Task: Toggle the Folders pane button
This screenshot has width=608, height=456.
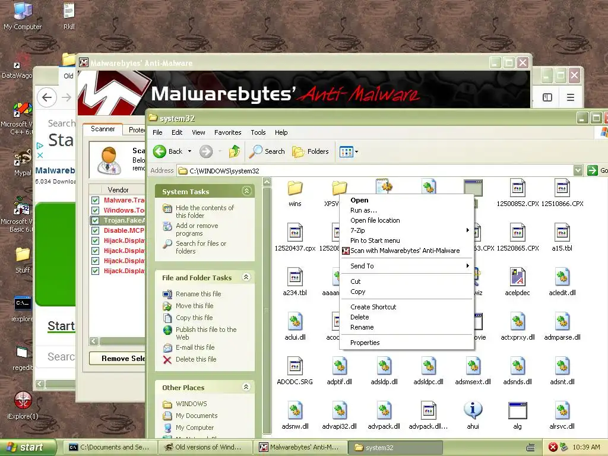Action: [310, 151]
